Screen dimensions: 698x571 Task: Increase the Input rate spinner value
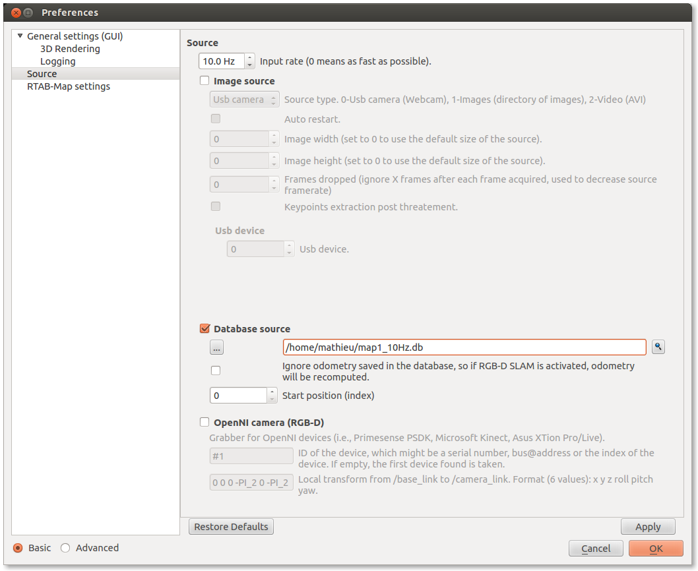click(x=249, y=58)
